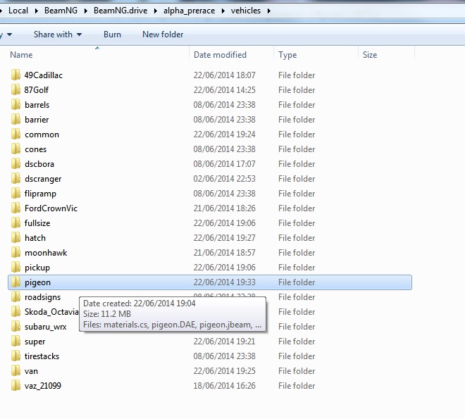Select the vaz_21099 folder name
The image size is (465, 419).
coord(43,386)
